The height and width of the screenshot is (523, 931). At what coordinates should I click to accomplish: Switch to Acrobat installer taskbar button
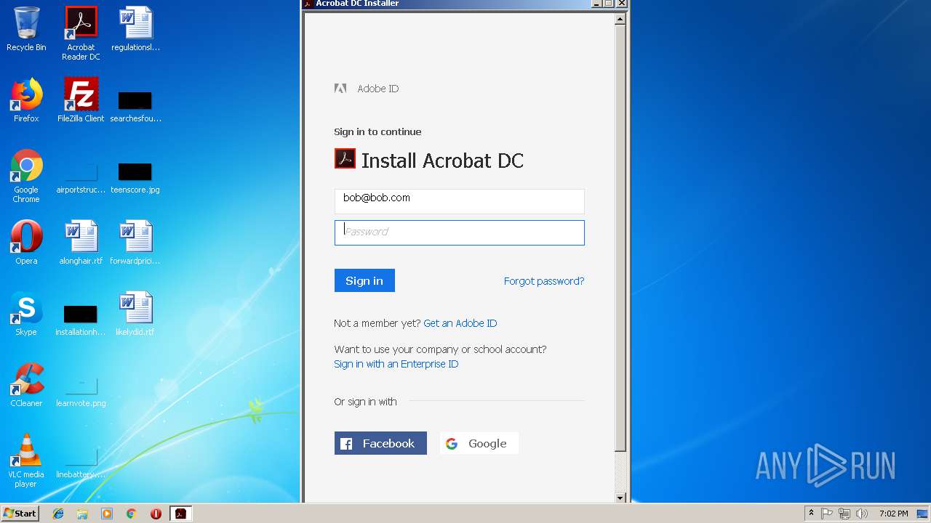pyautogui.click(x=180, y=514)
